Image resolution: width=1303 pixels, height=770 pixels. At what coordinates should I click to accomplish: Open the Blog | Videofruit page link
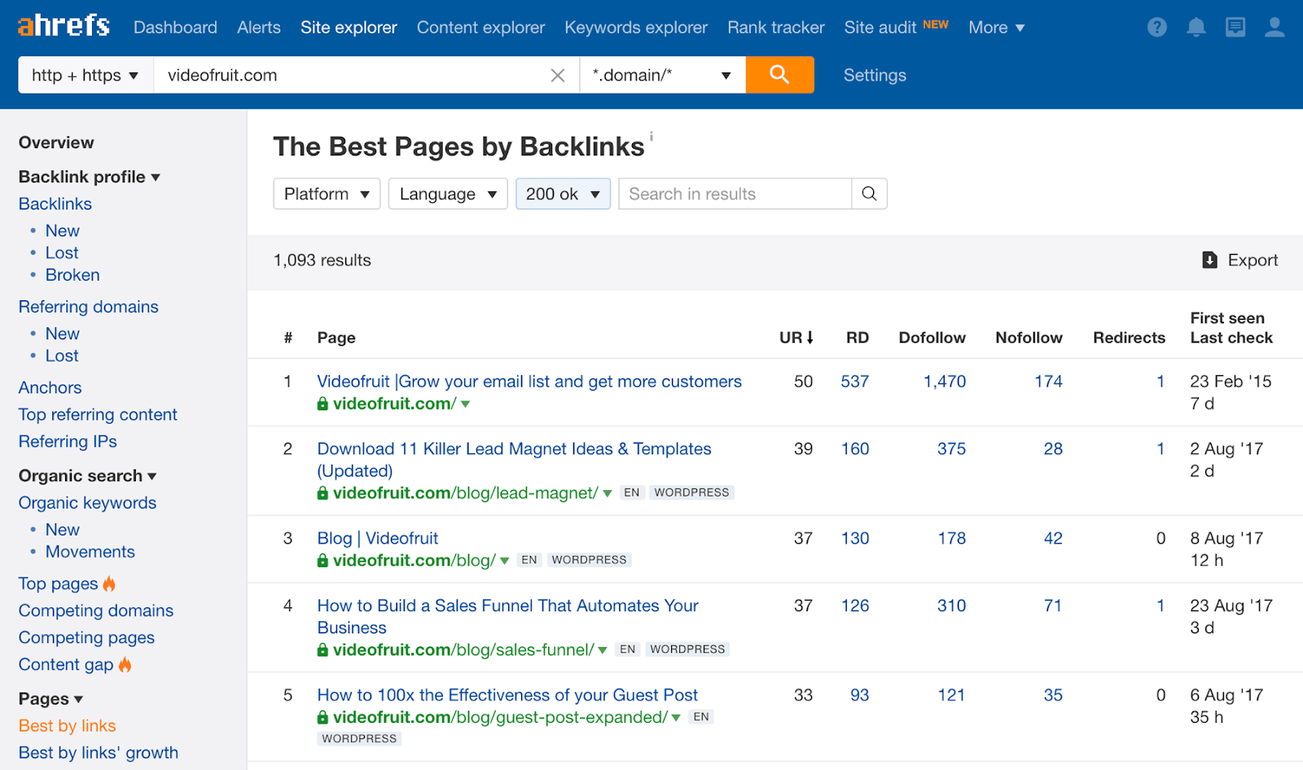click(x=378, y=538)
